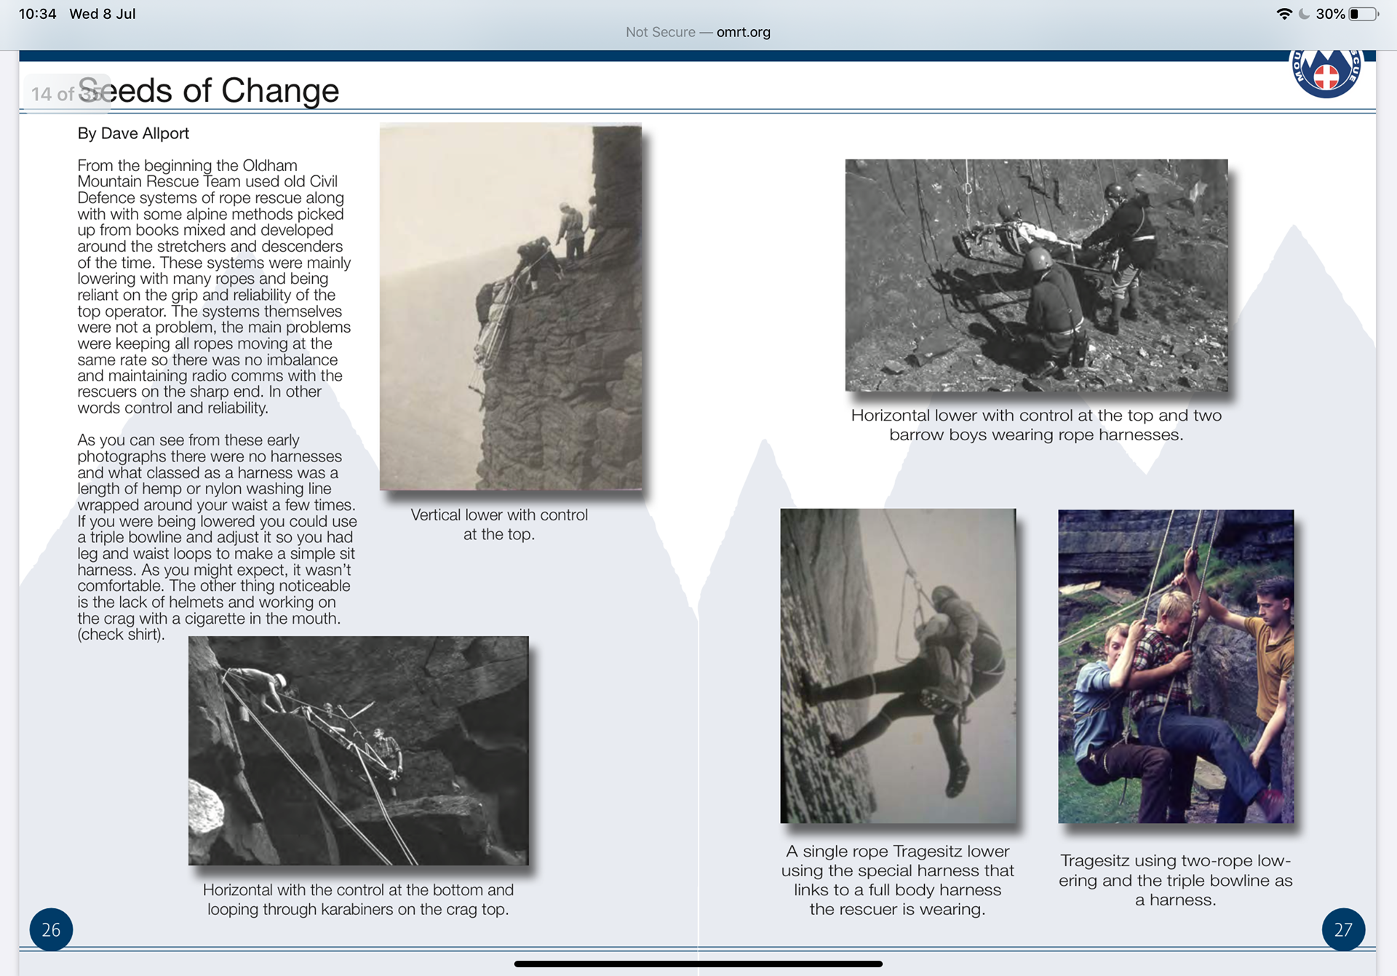Open the single rope Tragesitz photo
The width and height of the screenshot is (1397, 976).
click(898, 666)
